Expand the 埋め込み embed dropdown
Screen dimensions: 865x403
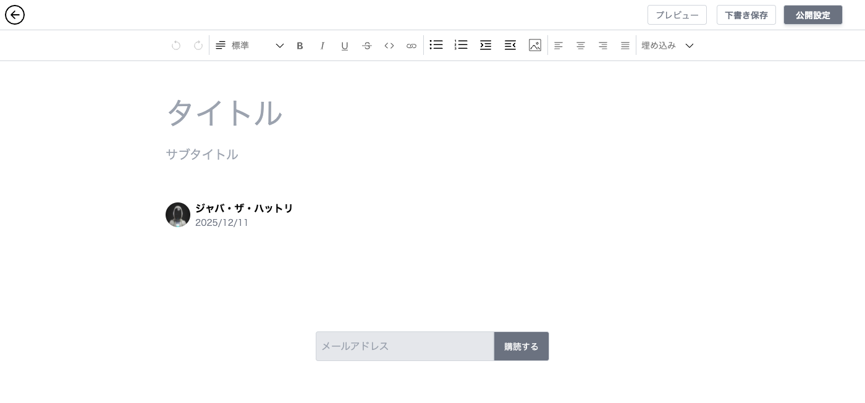[x=667, y=46]
